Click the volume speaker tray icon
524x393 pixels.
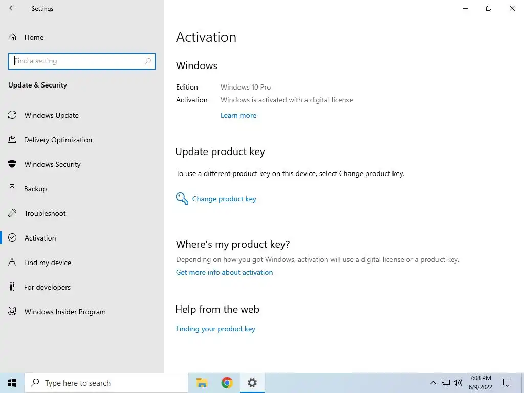[458, 383]
